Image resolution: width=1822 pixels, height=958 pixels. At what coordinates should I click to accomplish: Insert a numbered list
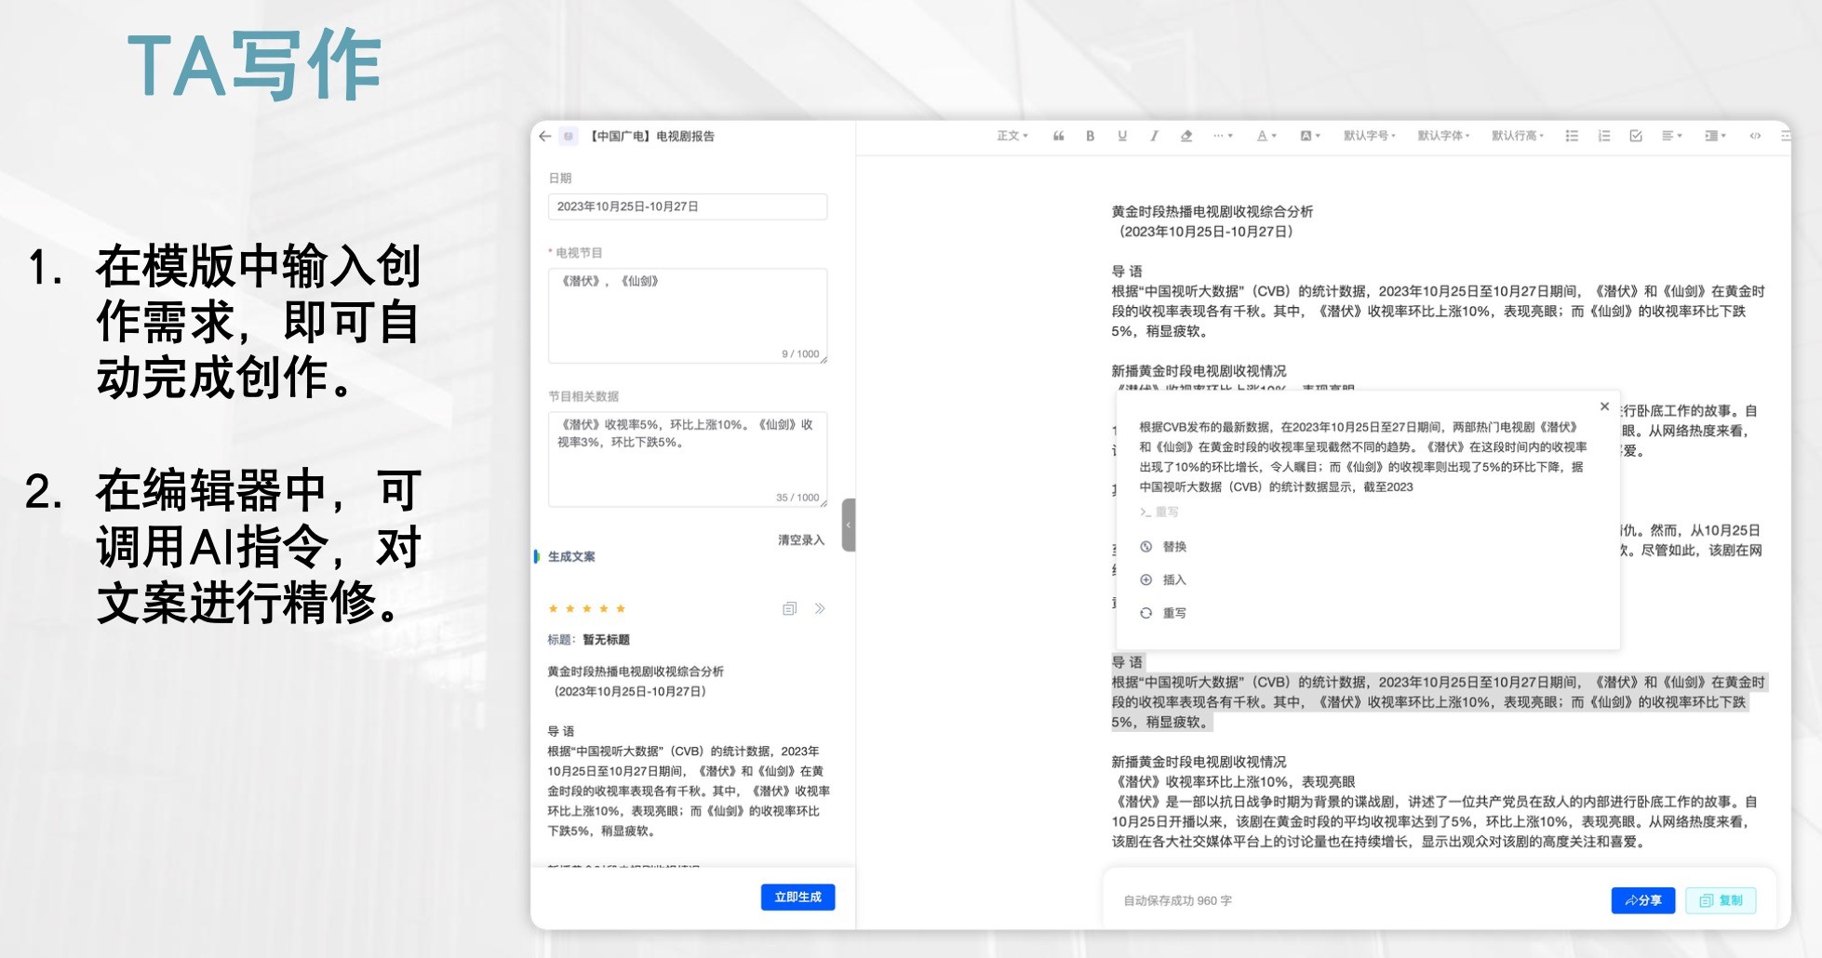click(x=1603, y=136)
